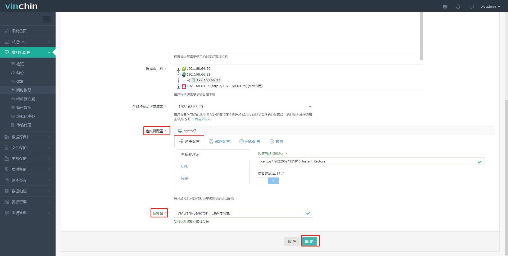The height and width of the screenshot is (256, 508).
Task: Click centos7 VM link
Action: pos(187,131)
